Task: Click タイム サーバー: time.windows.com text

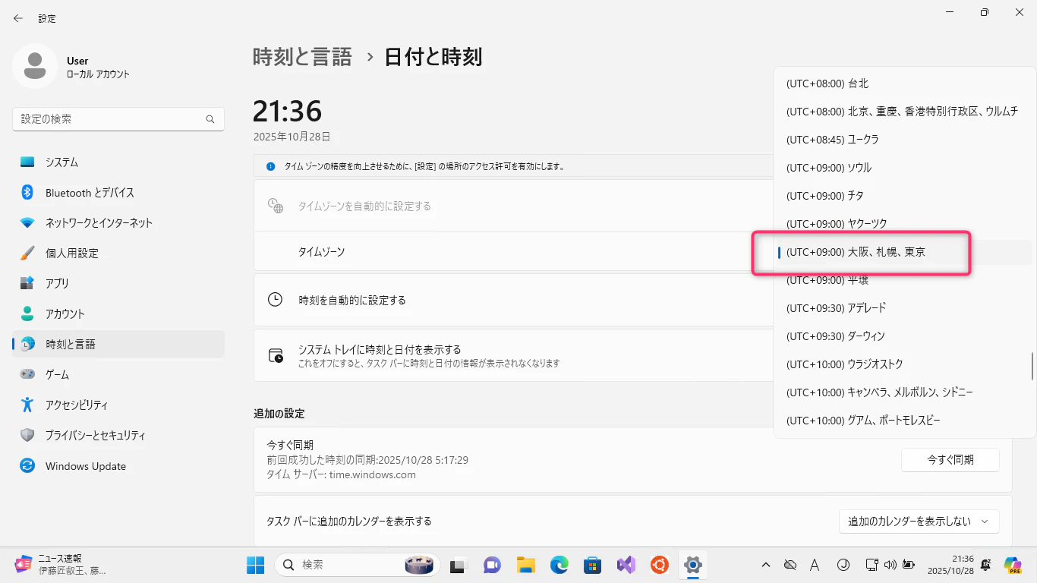Action: (x=342, y=474)
